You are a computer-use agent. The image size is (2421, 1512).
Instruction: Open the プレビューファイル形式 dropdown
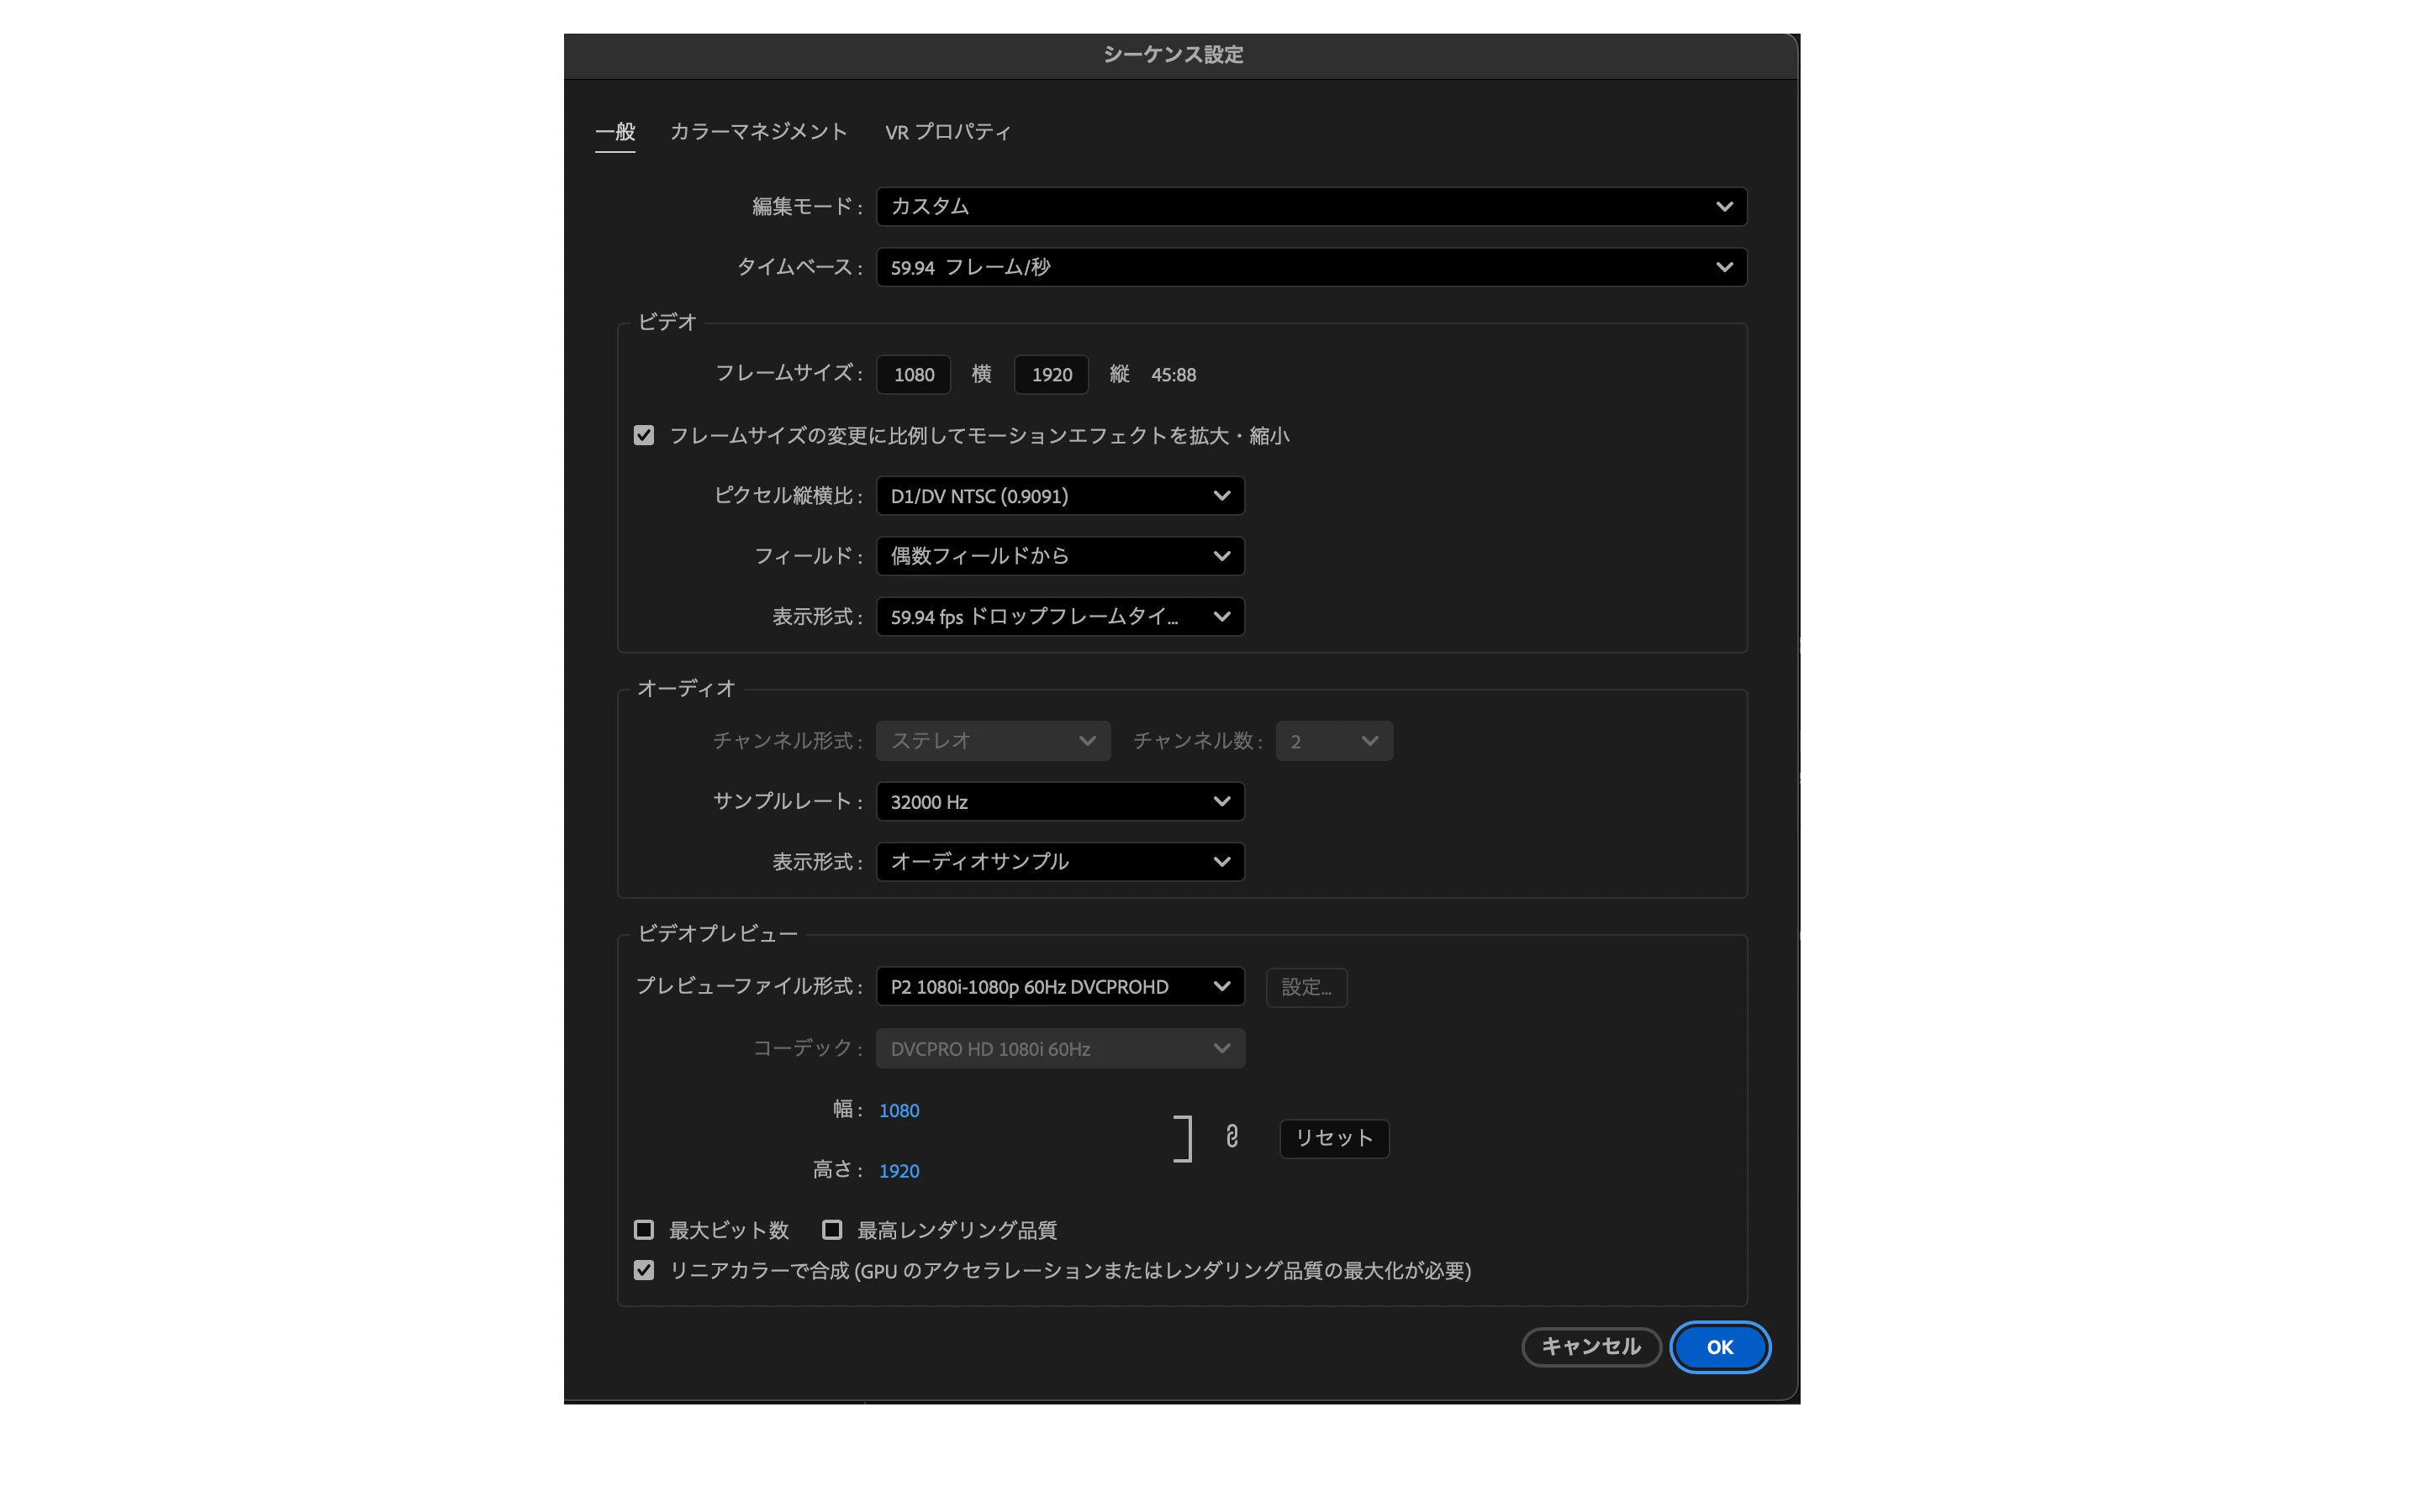point(1059,987)
